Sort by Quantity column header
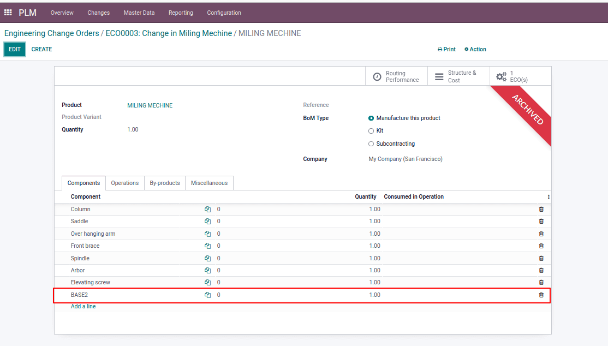 click(366, 196)
